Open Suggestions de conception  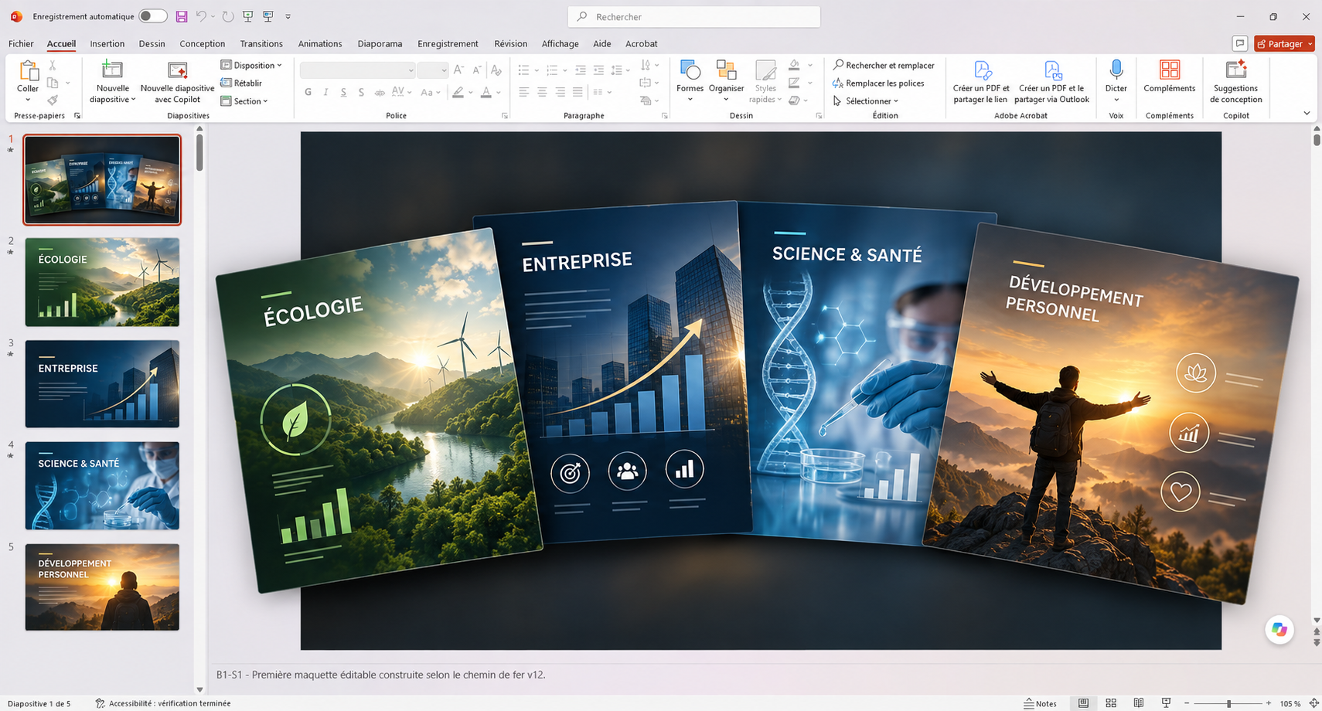(x=1235, y=81)
